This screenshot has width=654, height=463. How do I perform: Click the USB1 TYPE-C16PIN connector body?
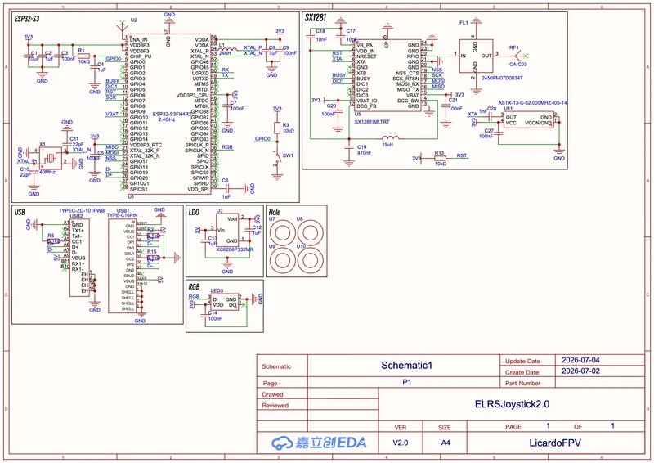tap(123, 266)
